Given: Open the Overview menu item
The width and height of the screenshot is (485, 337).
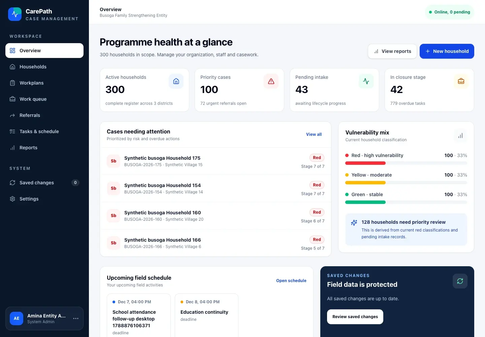Looking at the screenshot, I should click(44, 51).
